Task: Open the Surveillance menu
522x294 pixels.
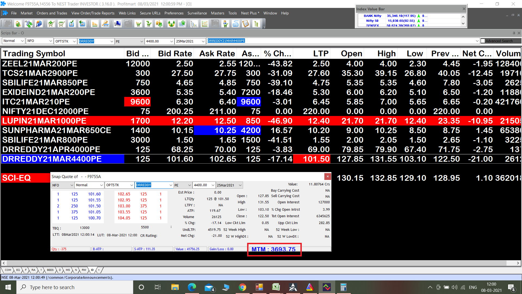Action: [197, 13]
